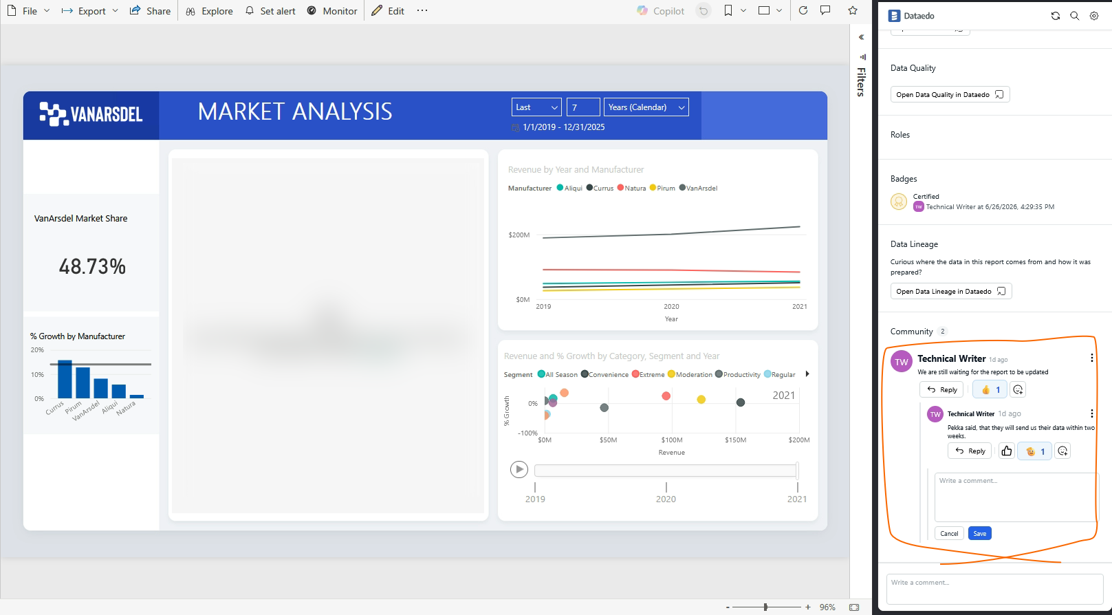Expand the bookmark dropdown arrow
The image size is (1112, 615).
tap(743, 10)
